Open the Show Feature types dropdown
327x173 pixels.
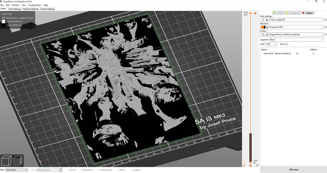(x=50, y=170)
